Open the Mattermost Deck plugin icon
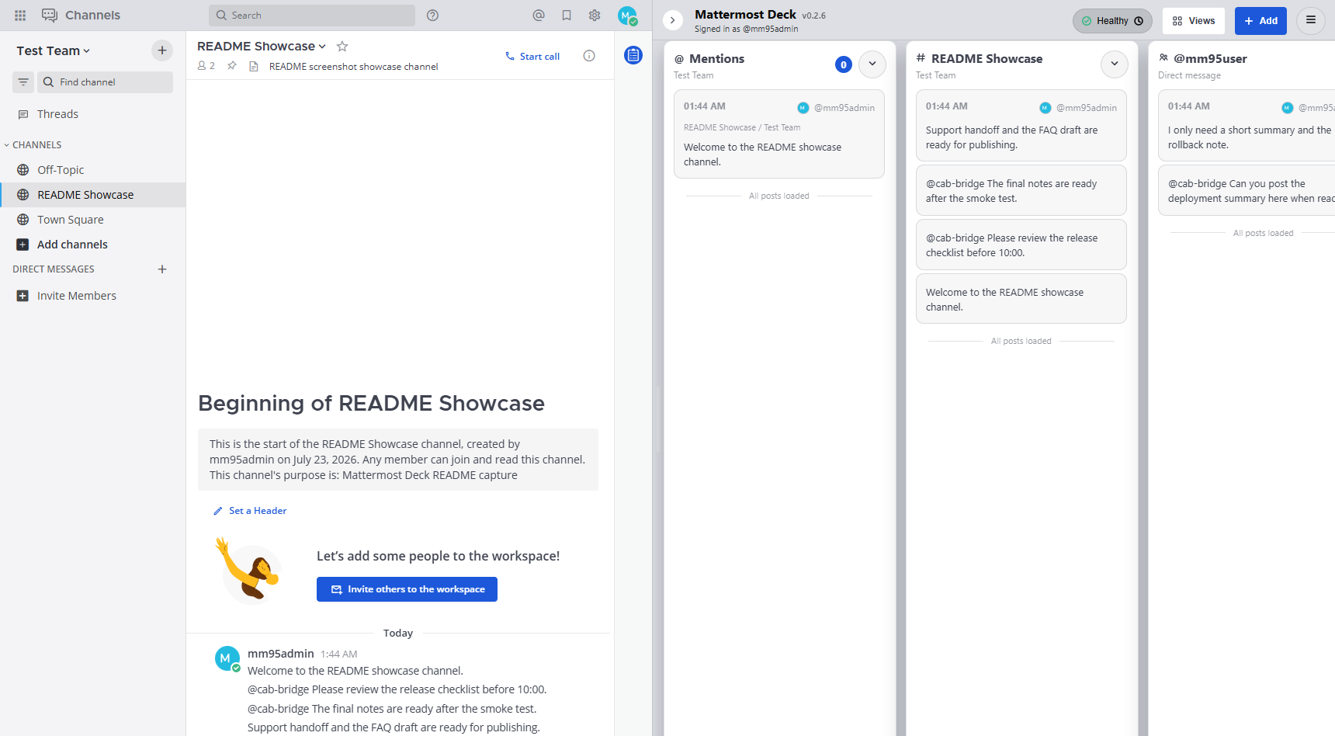This screenshot has width=1335, height=736. tap(633, 55)
